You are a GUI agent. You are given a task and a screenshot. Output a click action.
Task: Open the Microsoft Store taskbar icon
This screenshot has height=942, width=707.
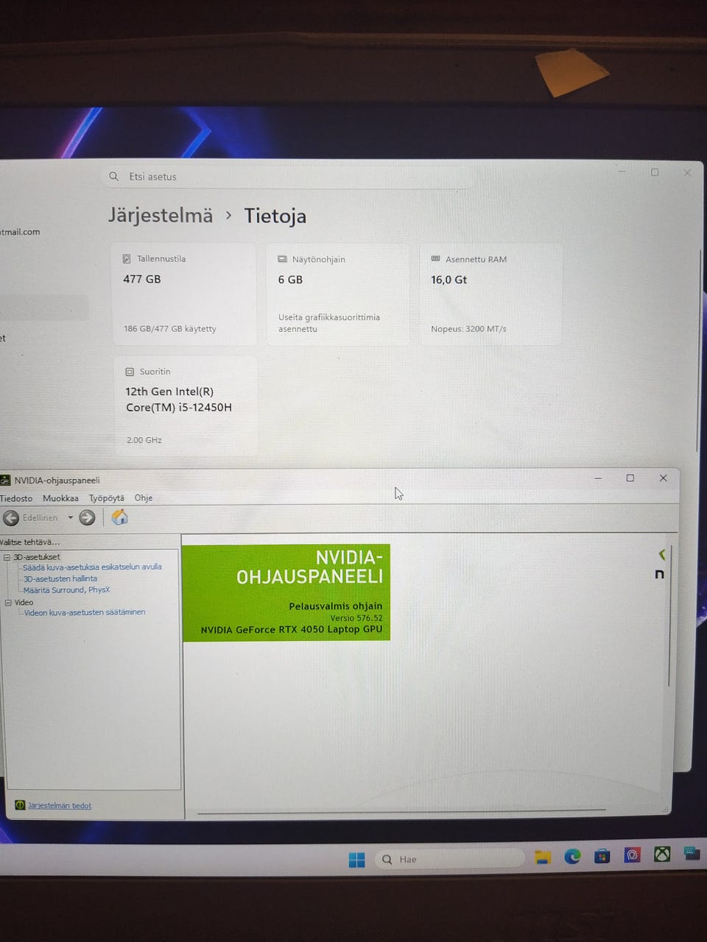click(x=602, y=856)
